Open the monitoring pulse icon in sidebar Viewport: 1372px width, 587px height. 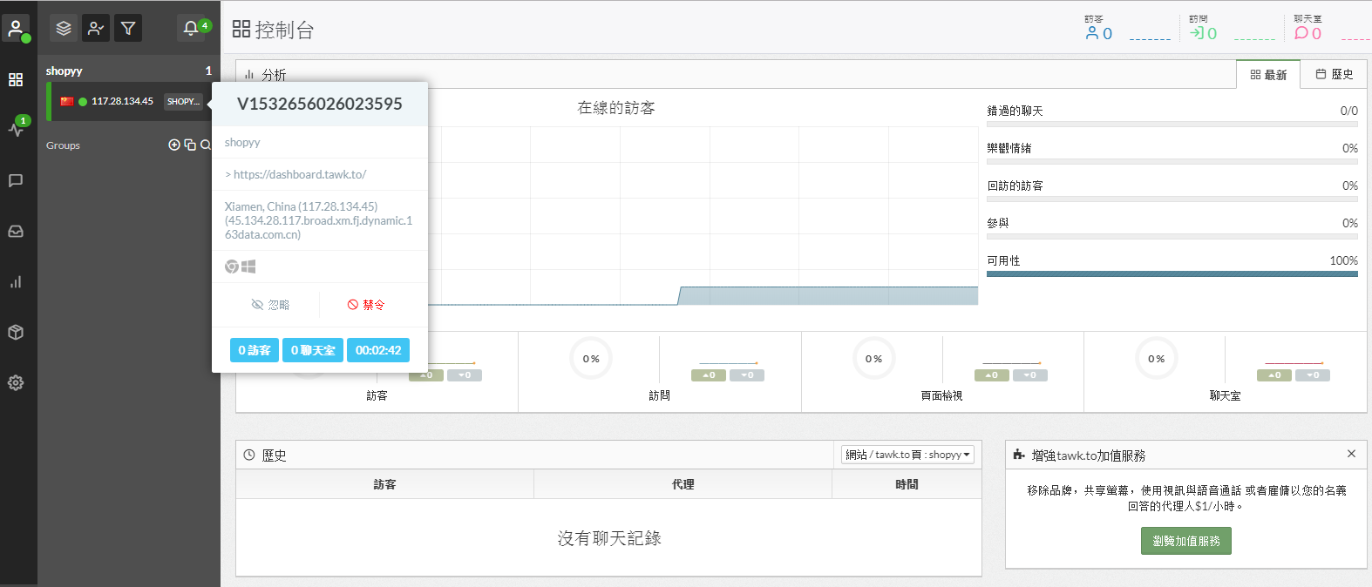coord(16,129)
